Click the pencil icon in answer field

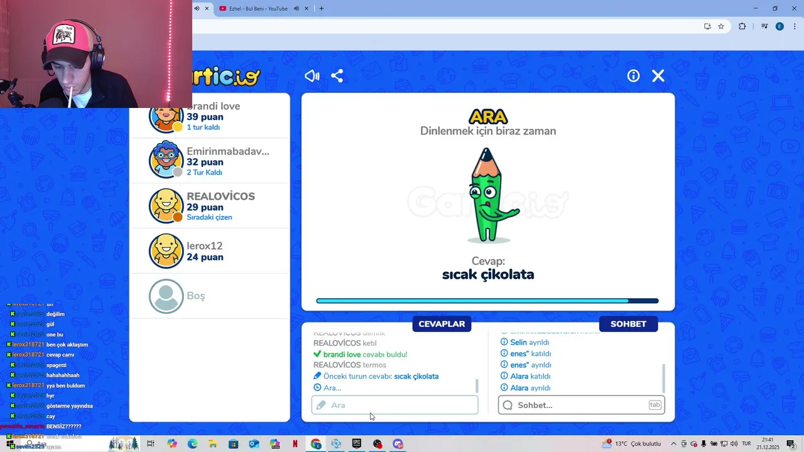(321, 405)
